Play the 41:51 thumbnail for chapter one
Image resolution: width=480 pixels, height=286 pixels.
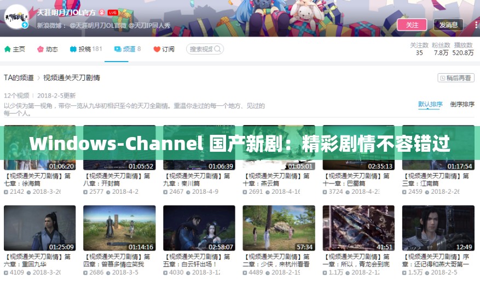click(358, 228)
